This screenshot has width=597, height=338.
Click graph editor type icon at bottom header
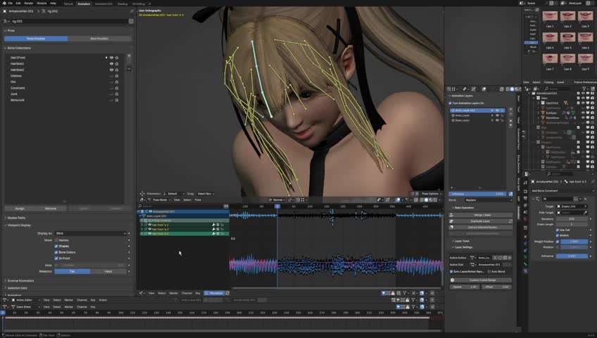(142, 293)
